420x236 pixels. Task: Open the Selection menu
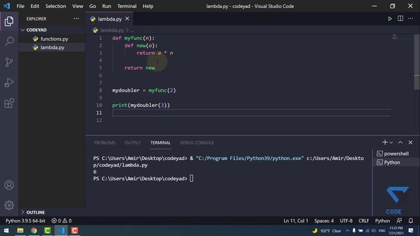click(55, 6)
